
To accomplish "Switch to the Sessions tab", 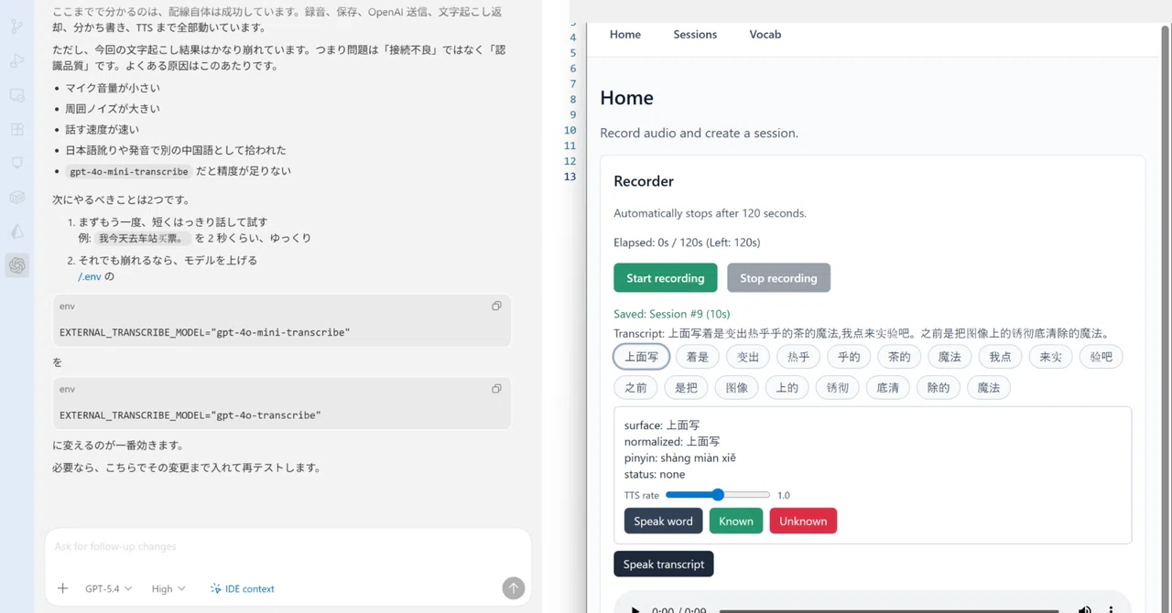I will 695,35.
